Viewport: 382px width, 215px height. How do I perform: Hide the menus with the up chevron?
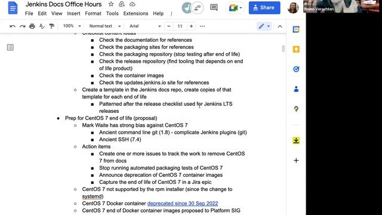(x=280, y=26)
